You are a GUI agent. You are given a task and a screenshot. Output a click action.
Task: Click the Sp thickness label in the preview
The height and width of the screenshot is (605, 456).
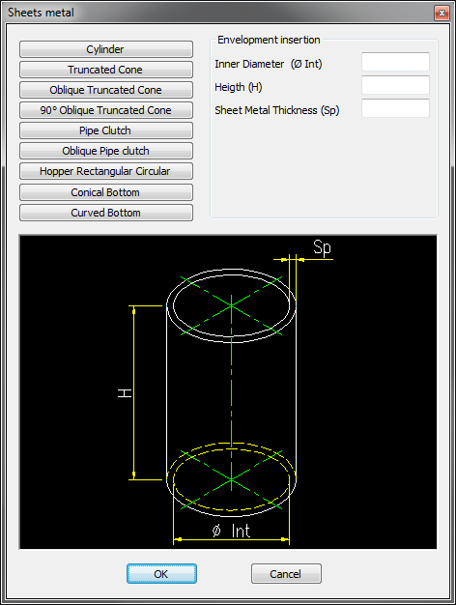point(322,247)
